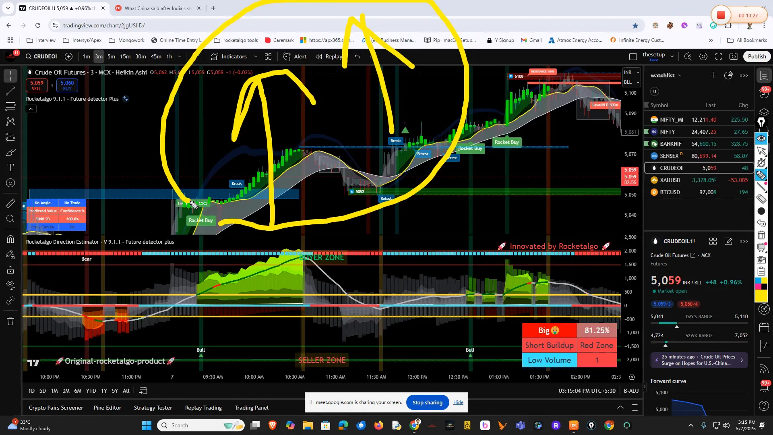Publish the chart idea
The height and width of the screenshot is (435, 773).
click(757, 56)
